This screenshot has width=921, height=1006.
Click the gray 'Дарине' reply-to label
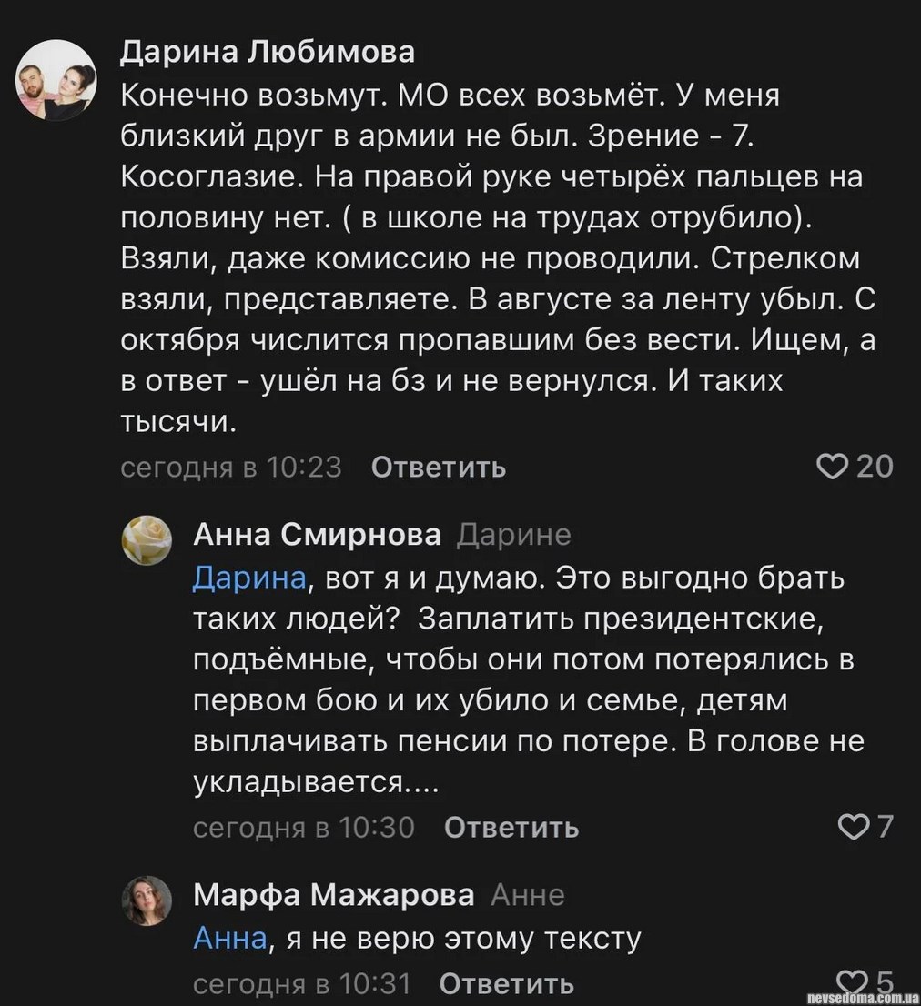(x=512, y=536)
